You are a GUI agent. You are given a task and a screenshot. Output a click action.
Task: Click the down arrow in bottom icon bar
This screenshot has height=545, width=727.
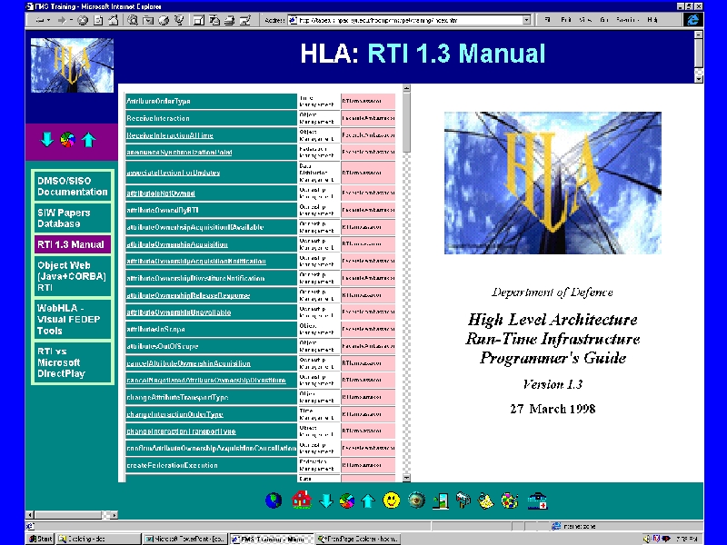326,500
